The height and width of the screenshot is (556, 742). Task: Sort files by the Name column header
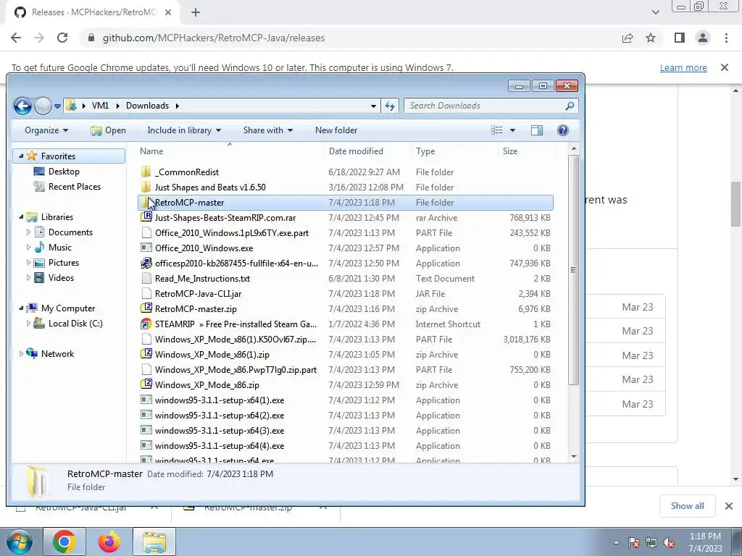pos(151,151)
